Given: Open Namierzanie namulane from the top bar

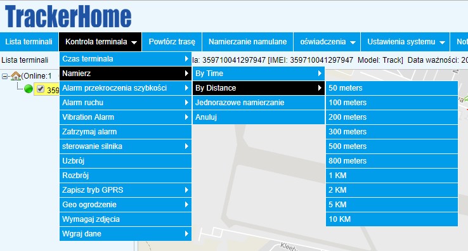Looking at the screenshot, I should (x=248, y=42).
